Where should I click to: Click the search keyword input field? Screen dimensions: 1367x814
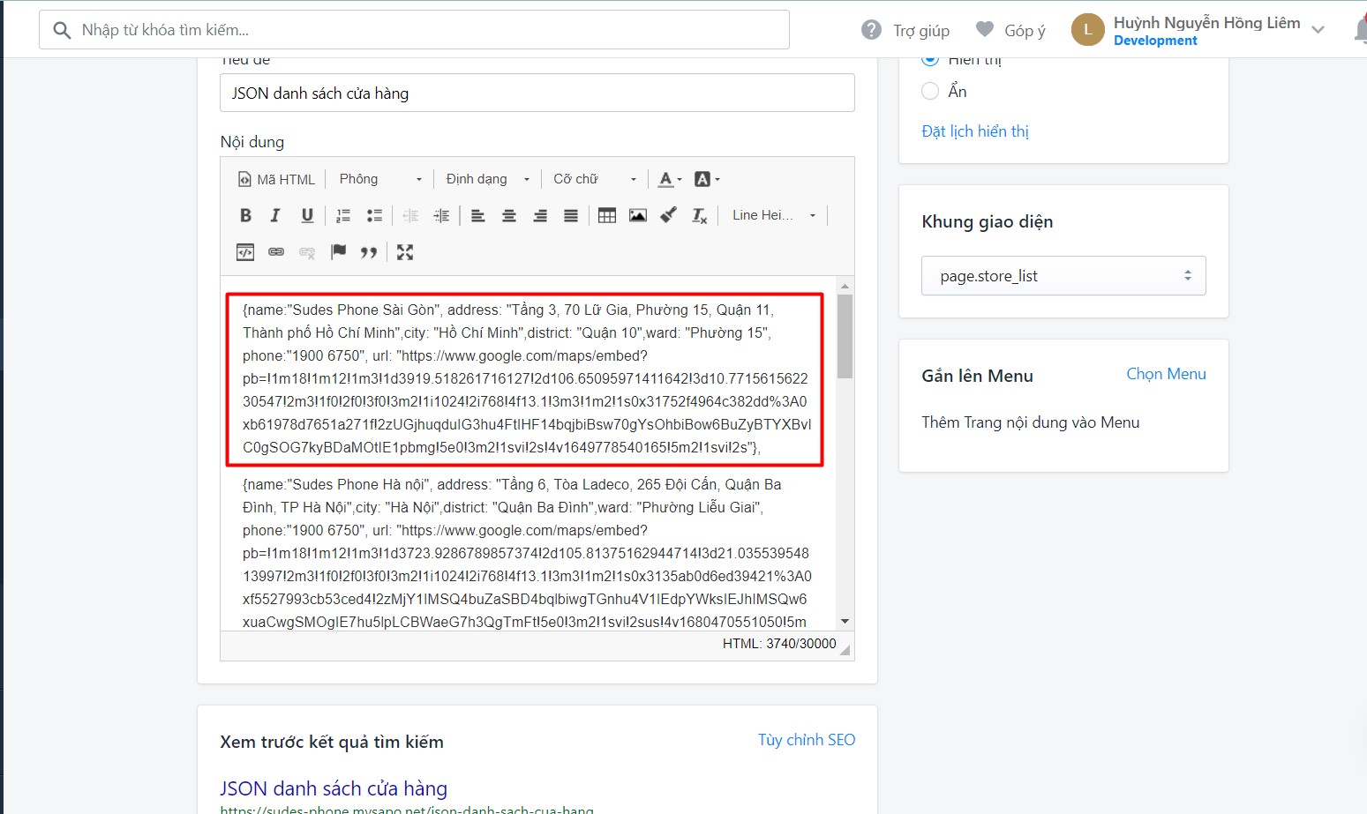point(414,30)
